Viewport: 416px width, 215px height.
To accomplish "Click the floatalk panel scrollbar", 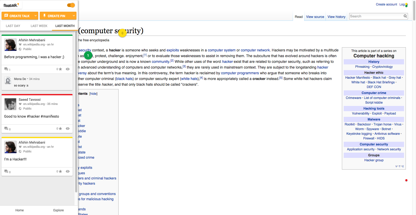I will coord(76,112).
